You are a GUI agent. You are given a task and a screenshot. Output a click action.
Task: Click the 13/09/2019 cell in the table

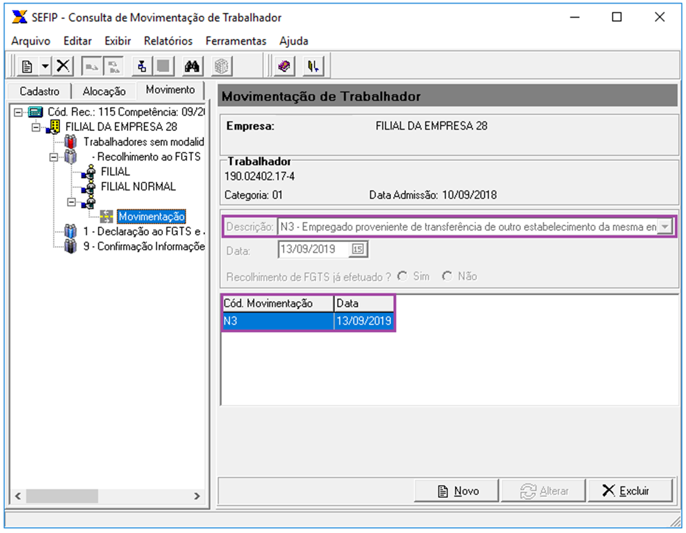[x=364, y=321]
